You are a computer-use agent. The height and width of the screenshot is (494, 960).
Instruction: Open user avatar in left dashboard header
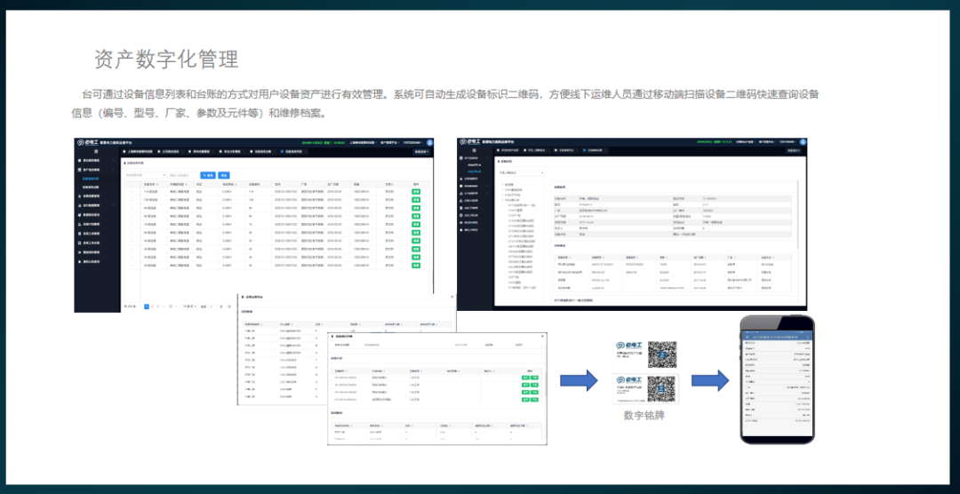(x=429, y=142)
